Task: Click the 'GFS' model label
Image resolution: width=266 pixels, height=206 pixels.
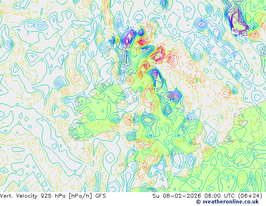Action: (101, 196)
